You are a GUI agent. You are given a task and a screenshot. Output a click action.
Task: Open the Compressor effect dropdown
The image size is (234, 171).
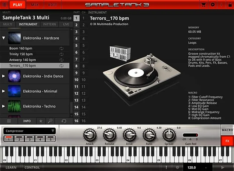point(30,131)
